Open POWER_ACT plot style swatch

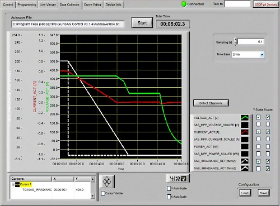coord(245,147)
